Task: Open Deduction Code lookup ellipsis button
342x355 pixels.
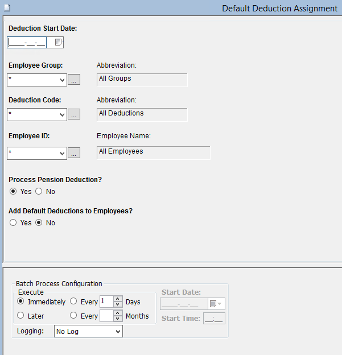Action: 73,114
